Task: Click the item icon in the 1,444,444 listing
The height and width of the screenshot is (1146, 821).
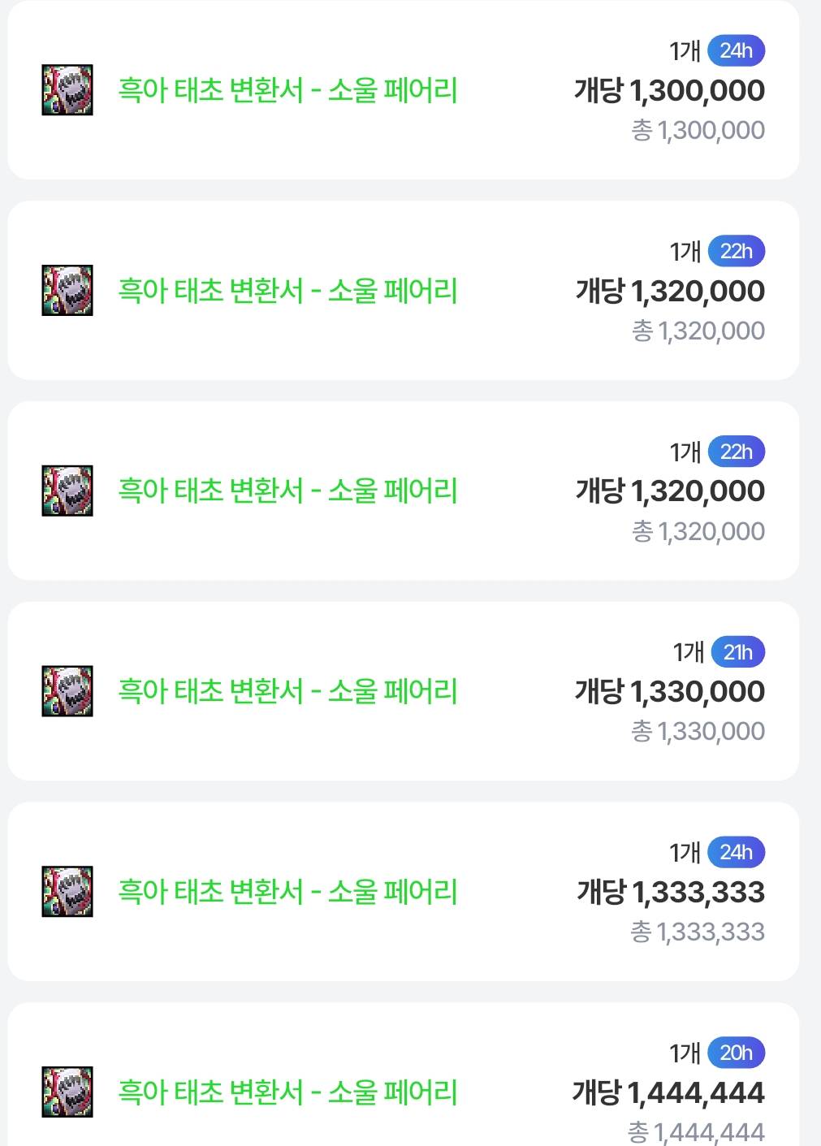Action: tap(67, 1092)
